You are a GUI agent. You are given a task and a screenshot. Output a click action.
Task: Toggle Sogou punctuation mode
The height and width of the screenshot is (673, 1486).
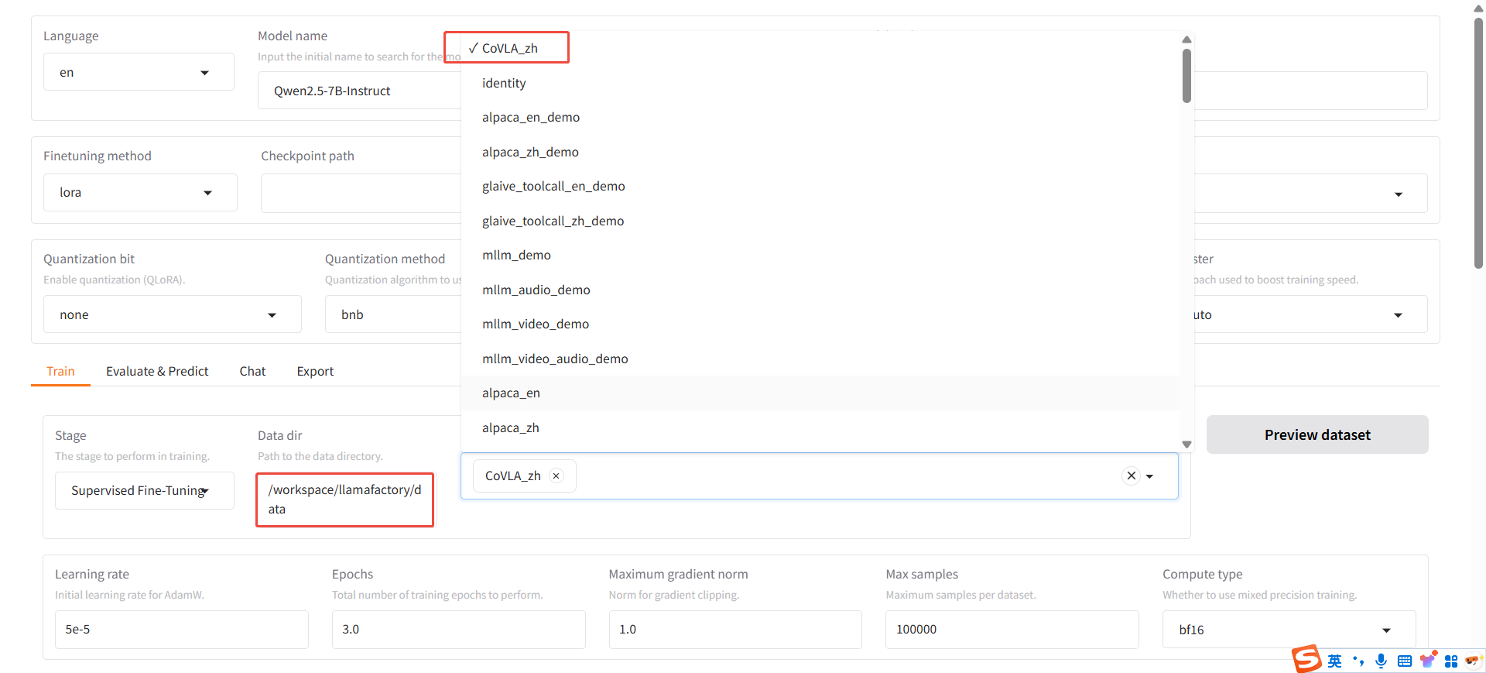(1358, 661)
